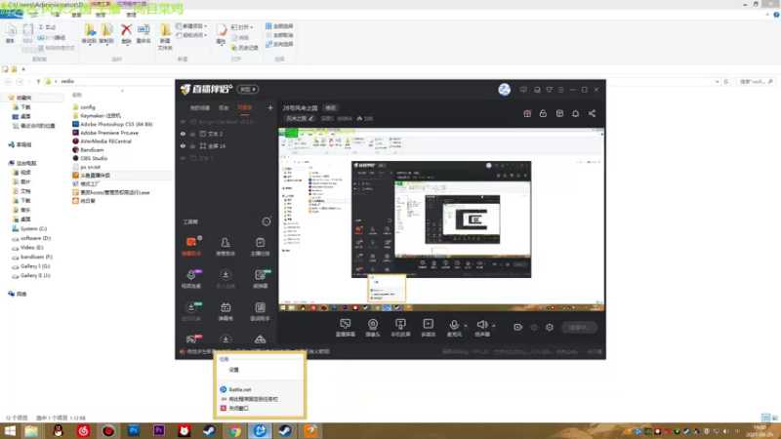Click the 修改 button next to room title
This screenshot has height=439, width=781.
click(x=331, y=108)
